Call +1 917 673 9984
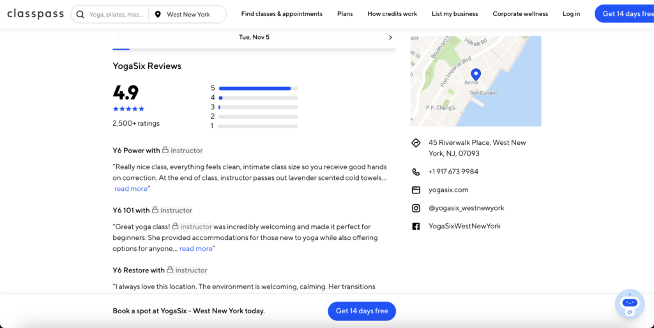This screenshot has width=654, height=328. click(x=453, y=172)
